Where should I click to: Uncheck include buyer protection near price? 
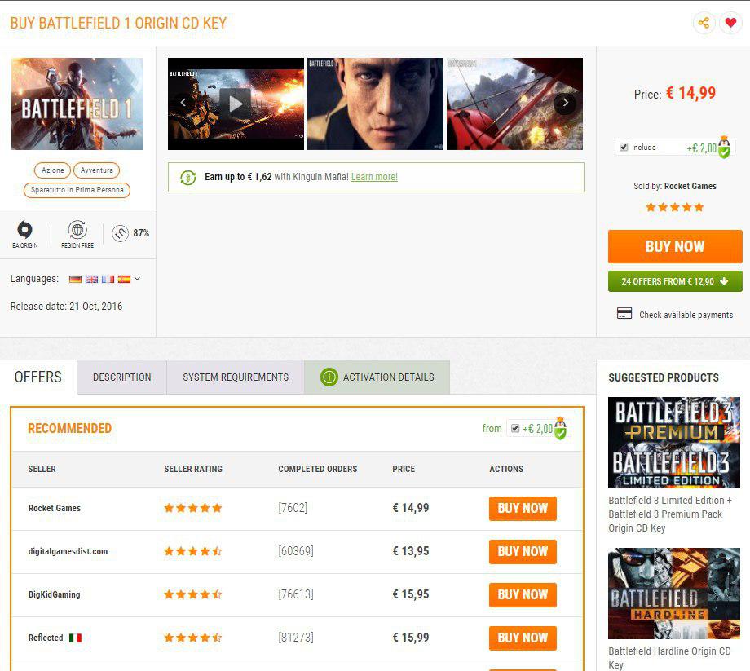[x=624, y=147]
